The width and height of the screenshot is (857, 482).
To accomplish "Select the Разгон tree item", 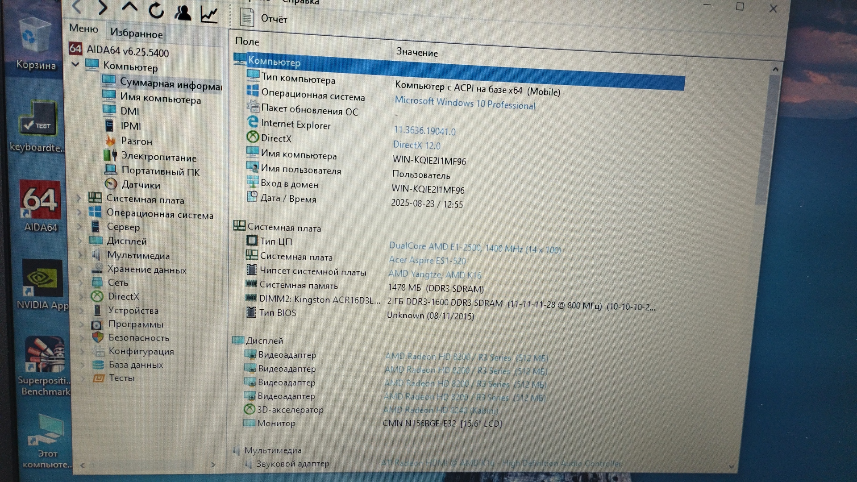I will pyautogui.click(x=136, y=141).
